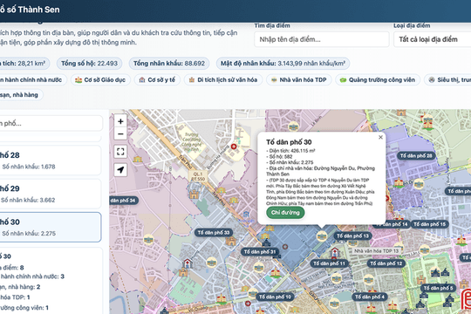Toggle the Cơ sở y tế filter
Screen dimensions: 471x314
click(157, 80)
